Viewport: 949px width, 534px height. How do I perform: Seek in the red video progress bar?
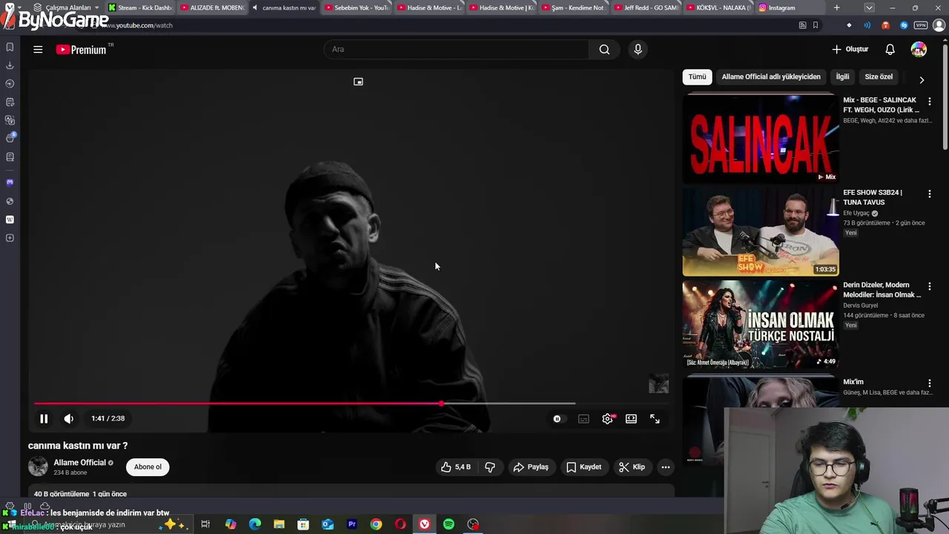[x=237, y=403]
